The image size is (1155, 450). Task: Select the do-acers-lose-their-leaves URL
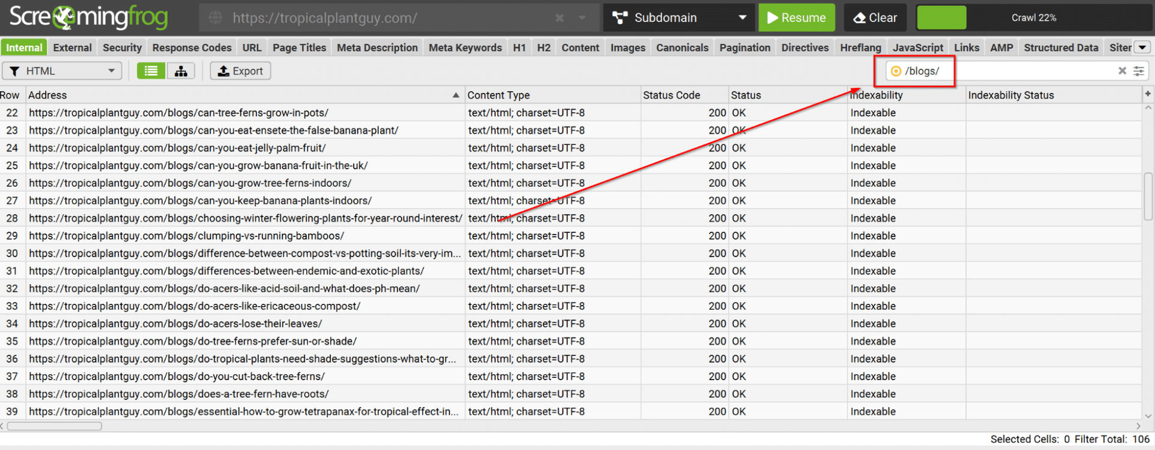(176, 324)
